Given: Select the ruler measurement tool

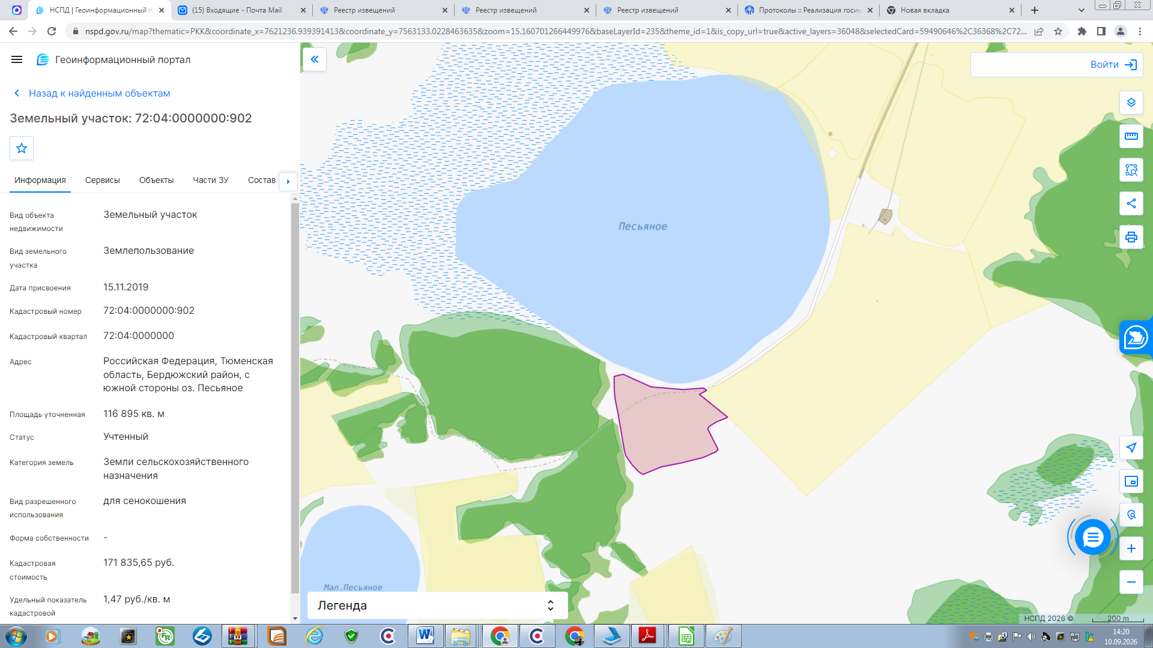Looking at the screenshot, I should point(1131,136).
